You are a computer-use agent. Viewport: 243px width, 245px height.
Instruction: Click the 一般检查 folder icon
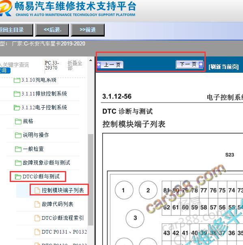[18, 149]
